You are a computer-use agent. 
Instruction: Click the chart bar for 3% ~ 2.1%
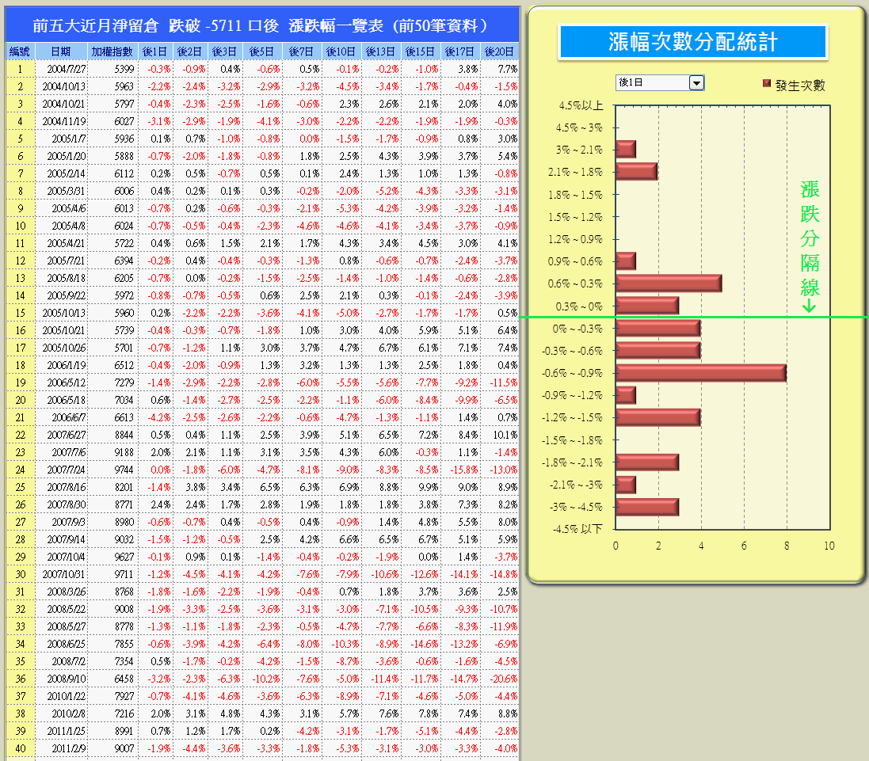[x=627, y=150]
